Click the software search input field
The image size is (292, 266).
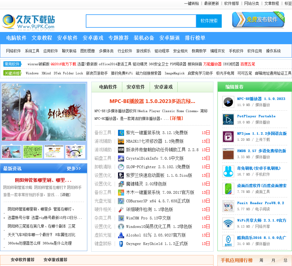coord(141,21)
